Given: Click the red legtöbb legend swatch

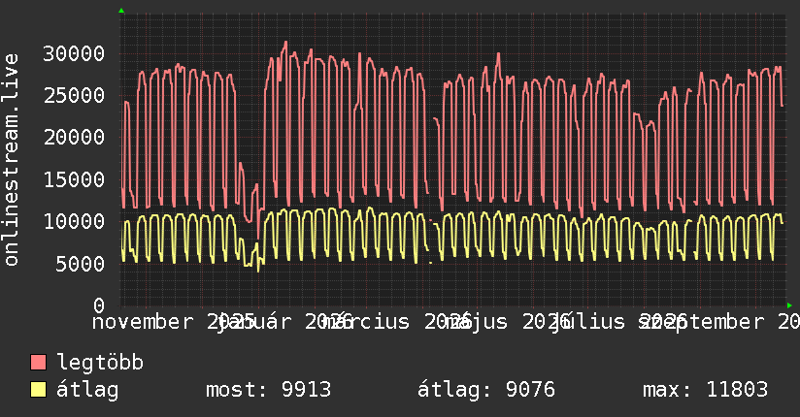Looking at the screenshot, I should pos(38,362).
